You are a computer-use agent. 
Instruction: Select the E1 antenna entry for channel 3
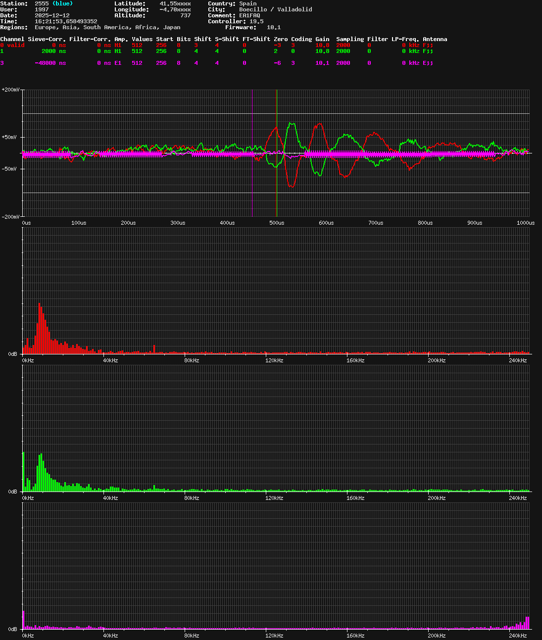pos(117,63)
